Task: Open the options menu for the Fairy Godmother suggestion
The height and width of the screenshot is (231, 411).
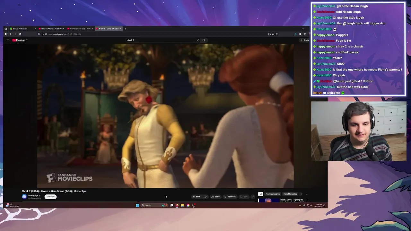Action: (x=308, y=200)
